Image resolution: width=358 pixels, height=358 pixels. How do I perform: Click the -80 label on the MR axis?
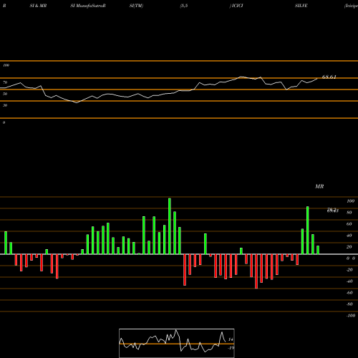tap(349, 304)
